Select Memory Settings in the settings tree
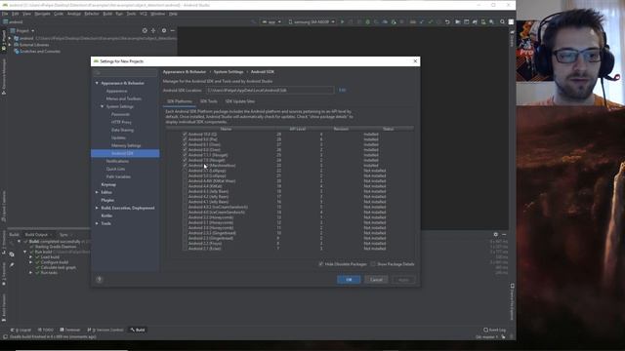625x351 pixels. pos(126,145)
